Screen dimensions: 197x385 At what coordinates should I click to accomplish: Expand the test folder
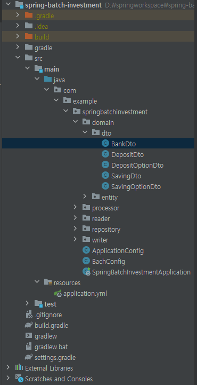27,303
